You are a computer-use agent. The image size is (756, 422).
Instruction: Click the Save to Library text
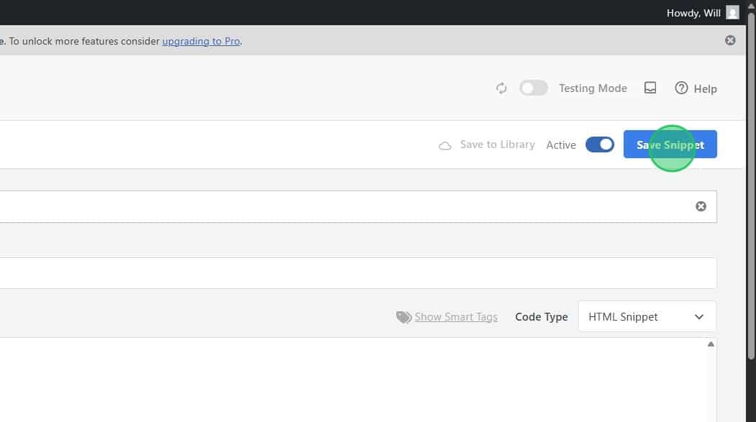(497, 145)
